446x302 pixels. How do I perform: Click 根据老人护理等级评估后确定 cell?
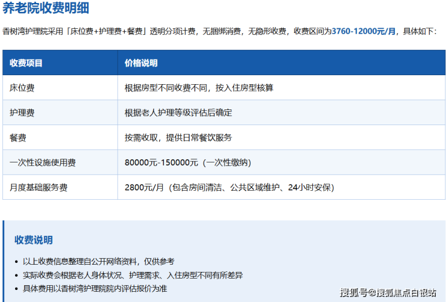pyautogui.click(x=281, y=112)
